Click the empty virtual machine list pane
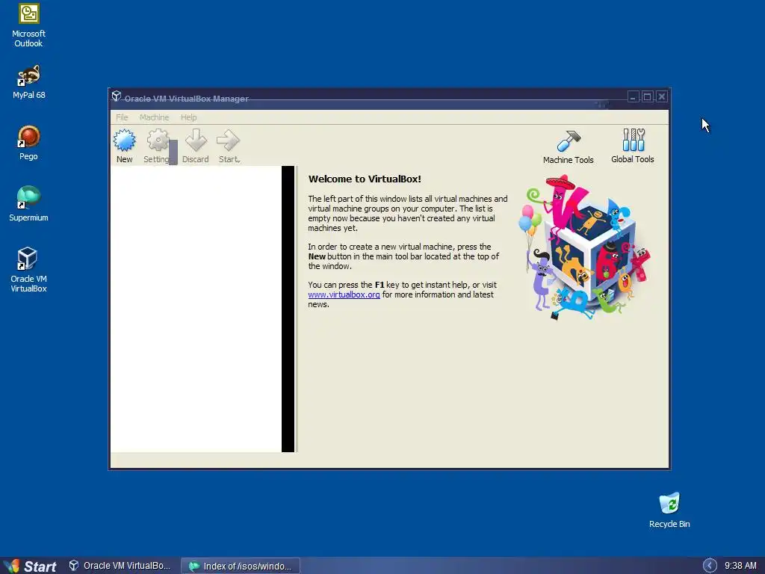The width and height of the screenshot is (765, 574). click(196, 309)
